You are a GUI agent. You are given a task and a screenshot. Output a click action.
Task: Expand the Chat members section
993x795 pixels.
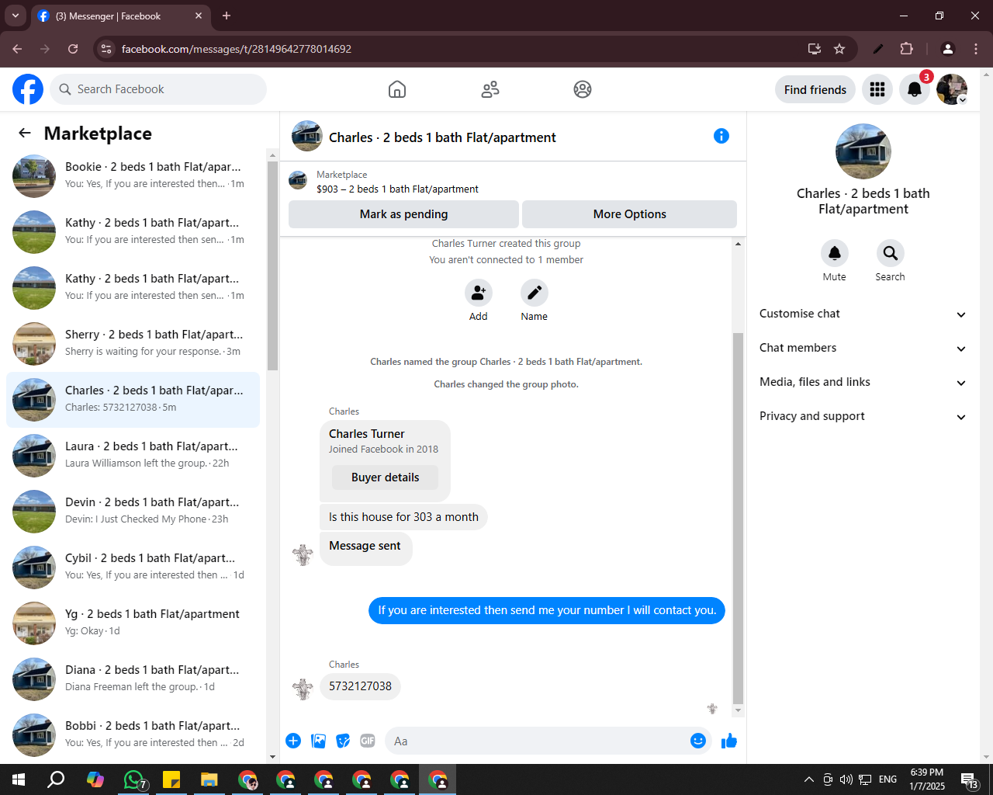coord(863,348)
